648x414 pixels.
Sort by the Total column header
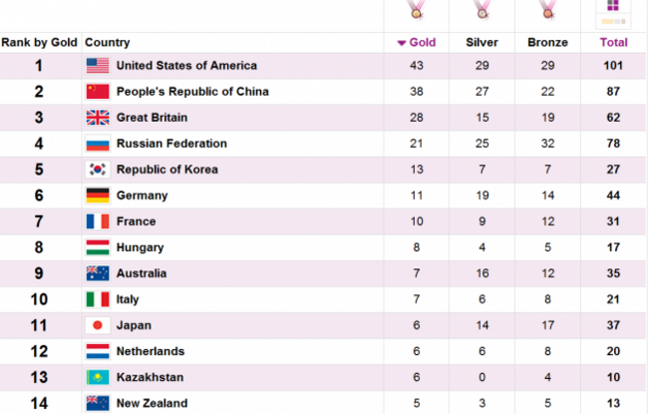point(612,43)
